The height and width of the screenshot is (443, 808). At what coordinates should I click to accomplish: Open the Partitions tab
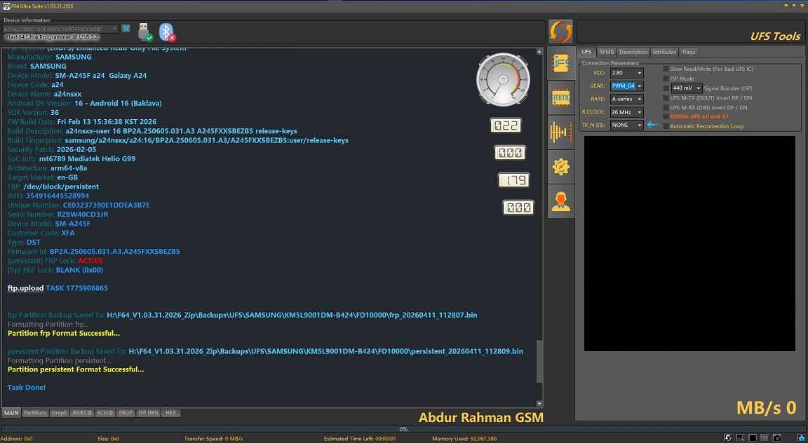[35, 413]
